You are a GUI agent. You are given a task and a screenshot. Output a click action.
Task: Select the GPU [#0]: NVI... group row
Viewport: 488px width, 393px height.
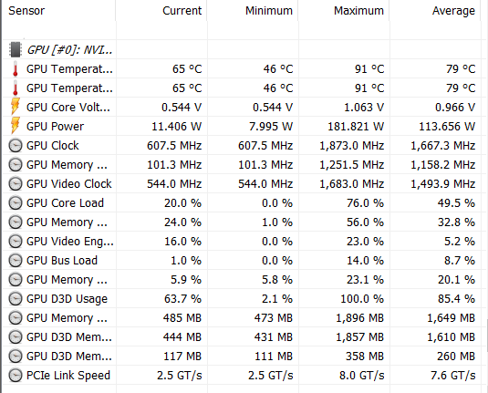[x=243, y=49]
